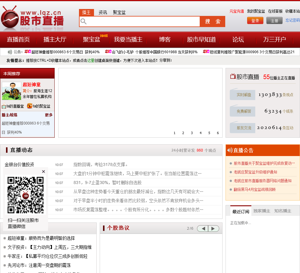Click the speaker icon beside 公告
Image resolution: width=300 pixels, height=273 pixels.
tap(10, 52)
